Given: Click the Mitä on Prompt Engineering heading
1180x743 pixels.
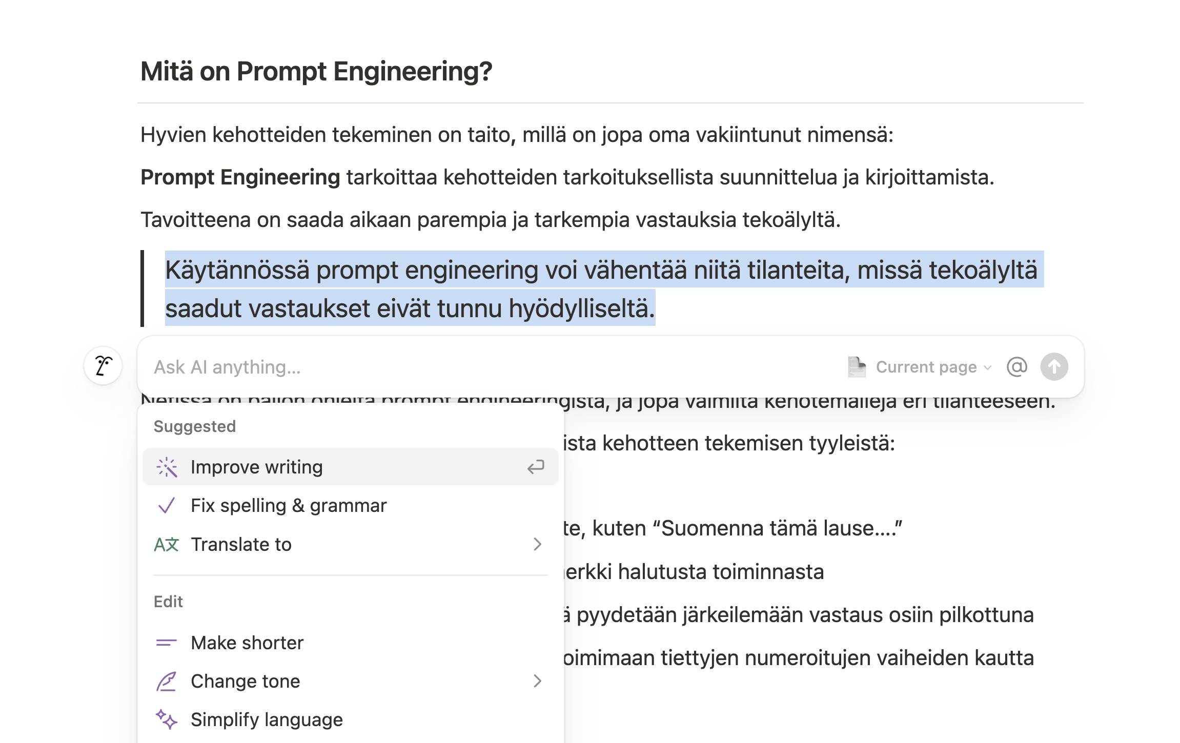Looking at the screenshot, I should tap(316, 71).
